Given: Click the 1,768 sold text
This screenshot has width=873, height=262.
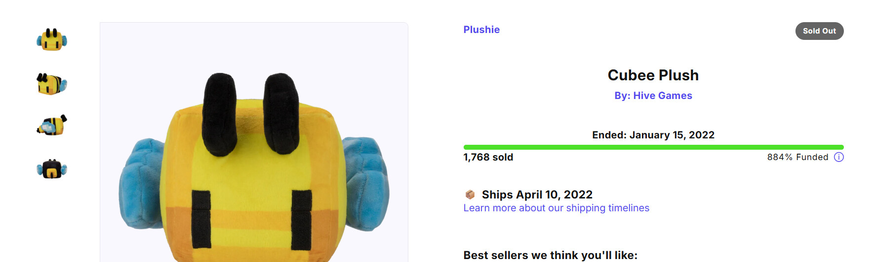Looking at the screenshot, I should point(488,157).
